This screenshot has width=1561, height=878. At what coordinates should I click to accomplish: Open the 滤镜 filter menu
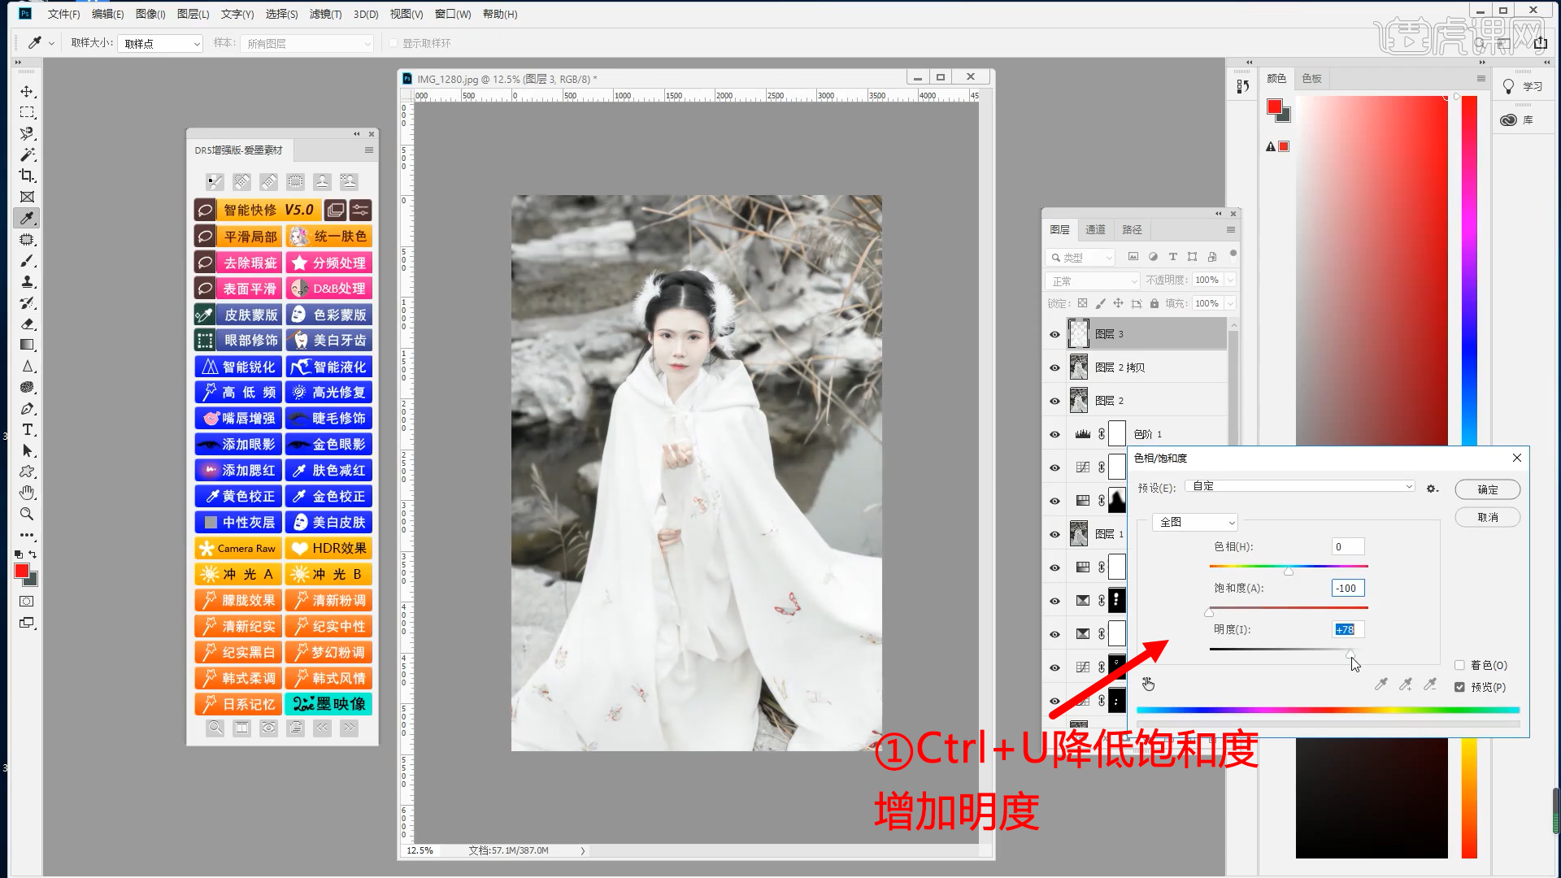tap(325, 14)
